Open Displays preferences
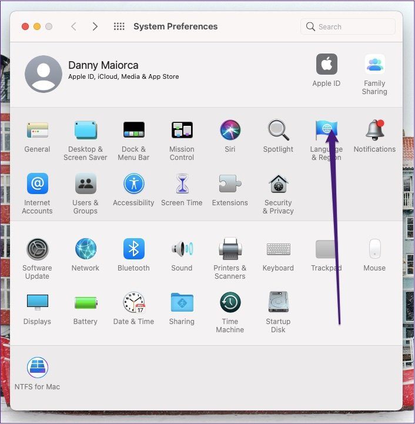The width and height of the screenshot is (415, 424). [37, 302]
